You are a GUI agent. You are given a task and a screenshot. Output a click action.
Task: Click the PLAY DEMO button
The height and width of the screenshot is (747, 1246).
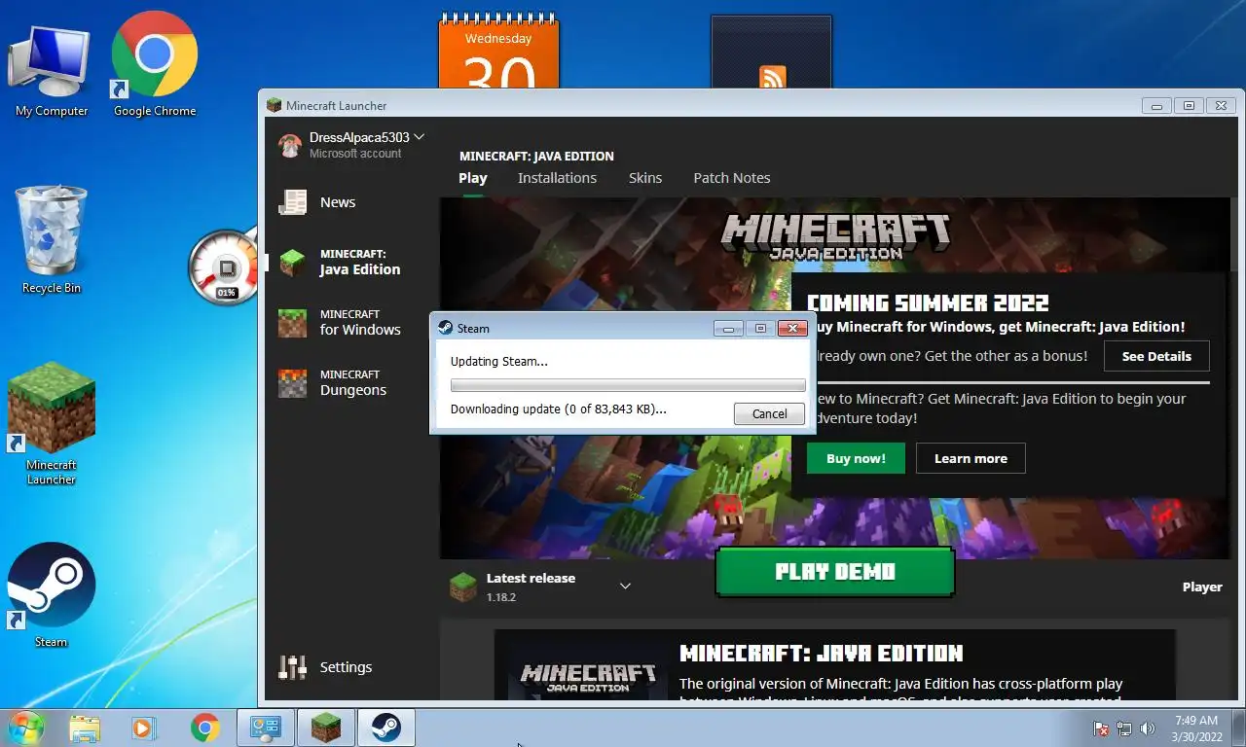(835, 572)
